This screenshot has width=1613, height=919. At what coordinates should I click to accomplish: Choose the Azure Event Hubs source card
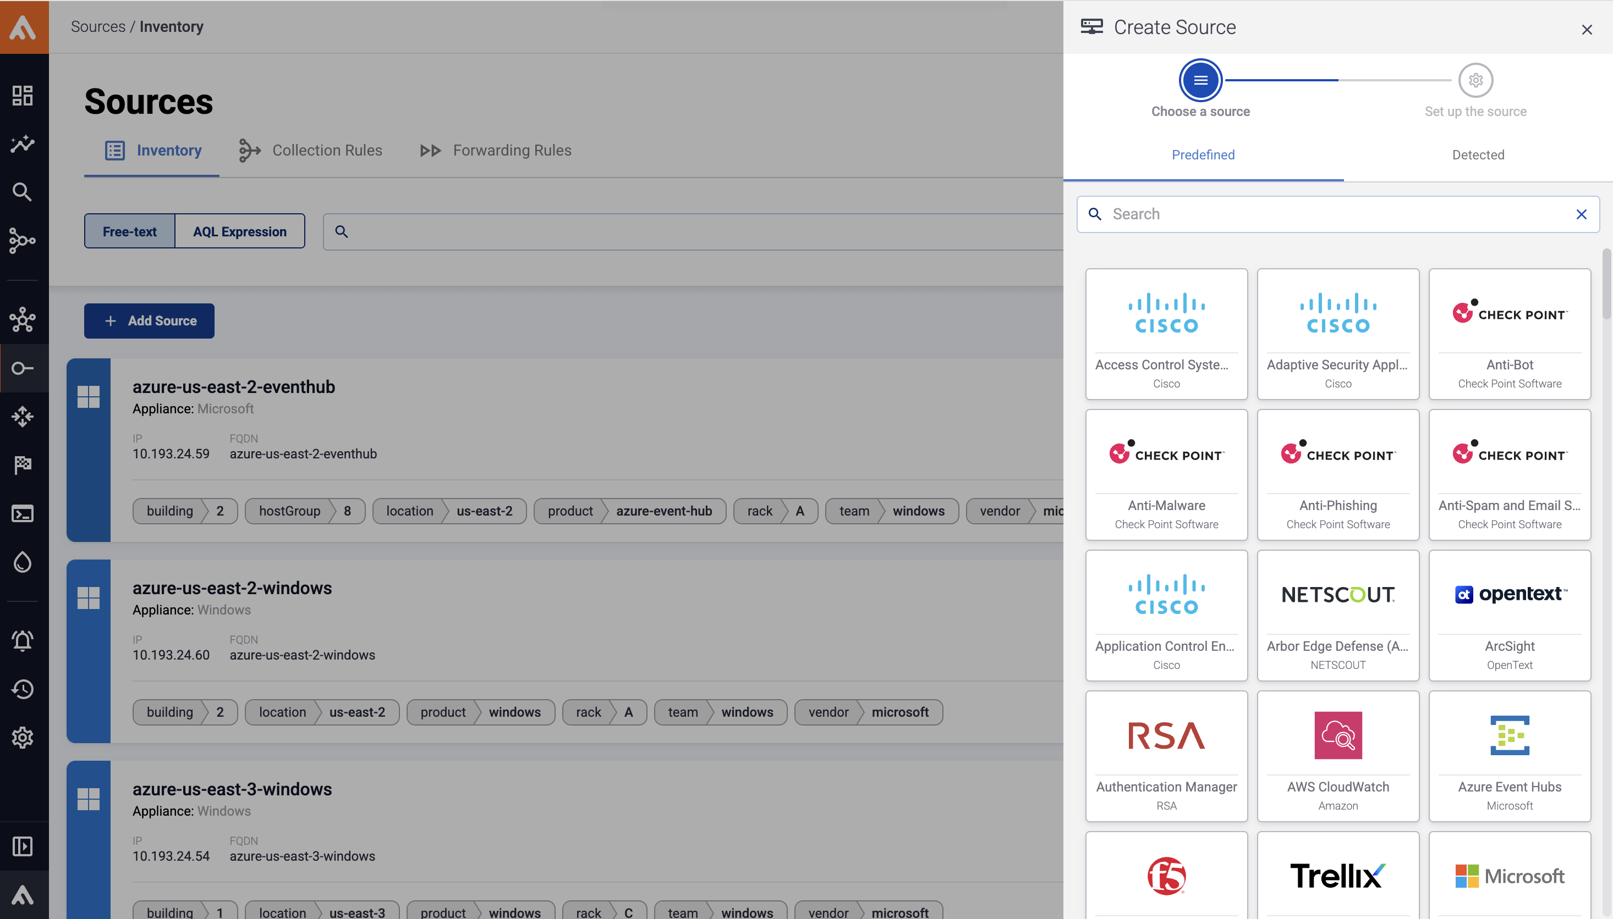pos(1509,756)
